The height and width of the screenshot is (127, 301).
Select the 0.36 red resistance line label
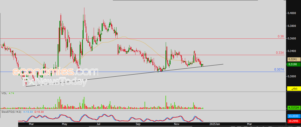(x=281, y=36)
